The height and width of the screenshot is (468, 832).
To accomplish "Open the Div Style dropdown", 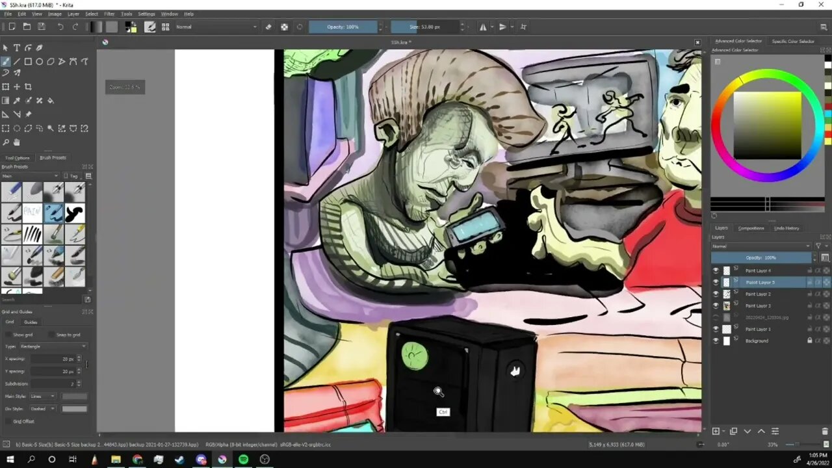I will (x=43, y=409).
